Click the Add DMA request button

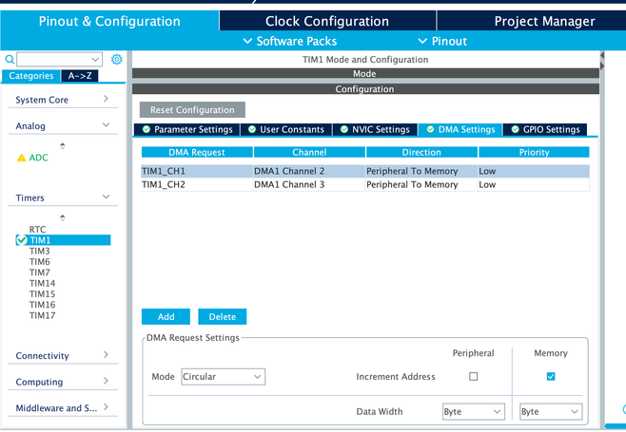click(166, 317)
